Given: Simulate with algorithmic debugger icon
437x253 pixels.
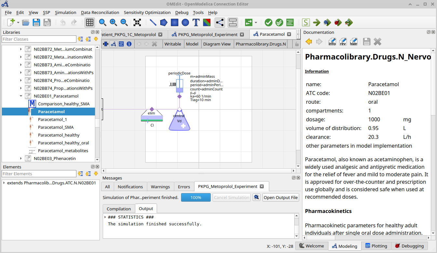Looking at the screenshot, I should (x=338, y=22).
